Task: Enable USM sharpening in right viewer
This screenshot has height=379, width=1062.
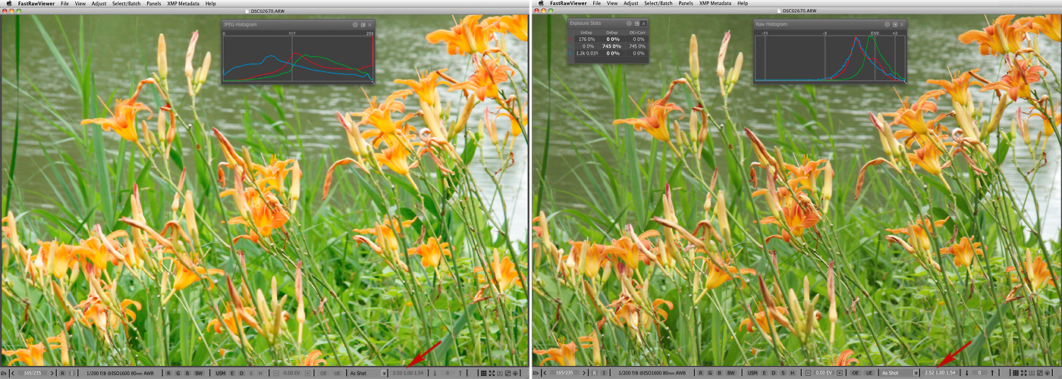Action: [753, 373]
